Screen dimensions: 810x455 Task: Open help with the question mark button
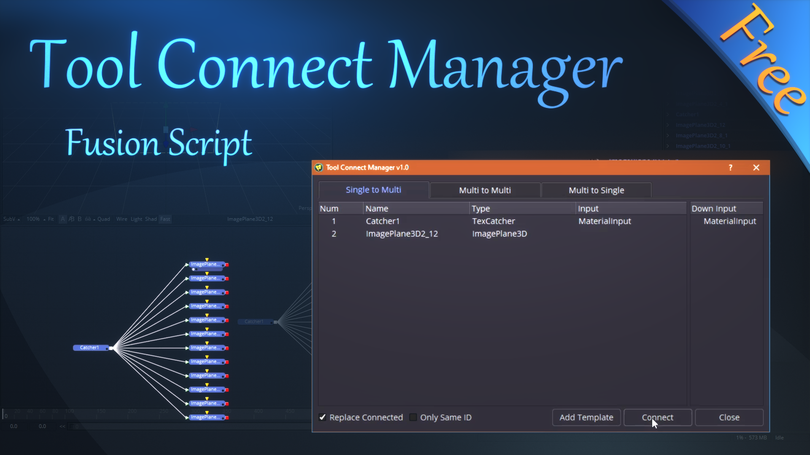[x=730, y=168]
